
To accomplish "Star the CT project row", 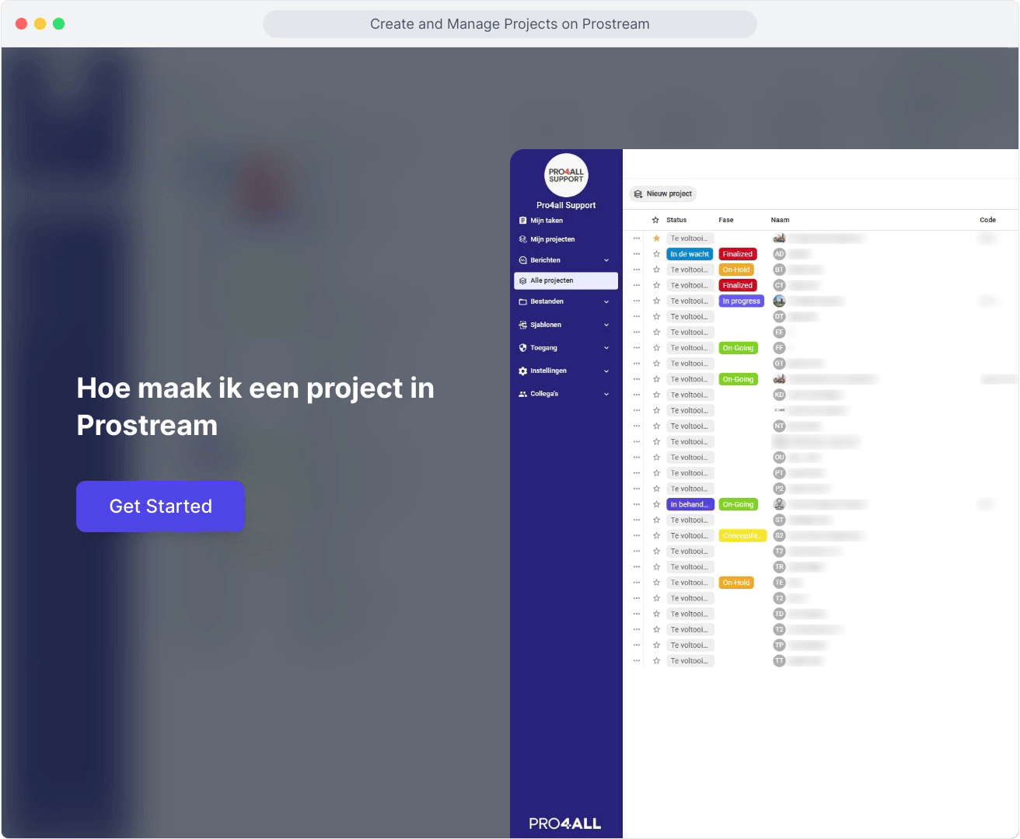I will [x=656, y=285].
